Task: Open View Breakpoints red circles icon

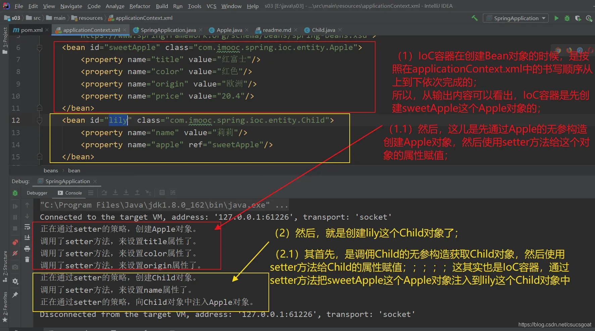Action: [x=15, y=242]
